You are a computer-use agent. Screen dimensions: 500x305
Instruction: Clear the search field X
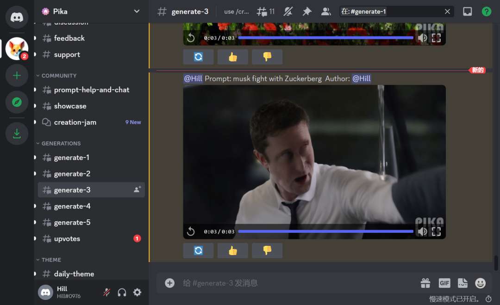447,12
